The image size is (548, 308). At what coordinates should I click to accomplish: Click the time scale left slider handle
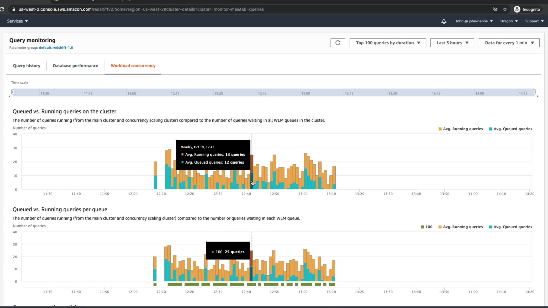13,92
